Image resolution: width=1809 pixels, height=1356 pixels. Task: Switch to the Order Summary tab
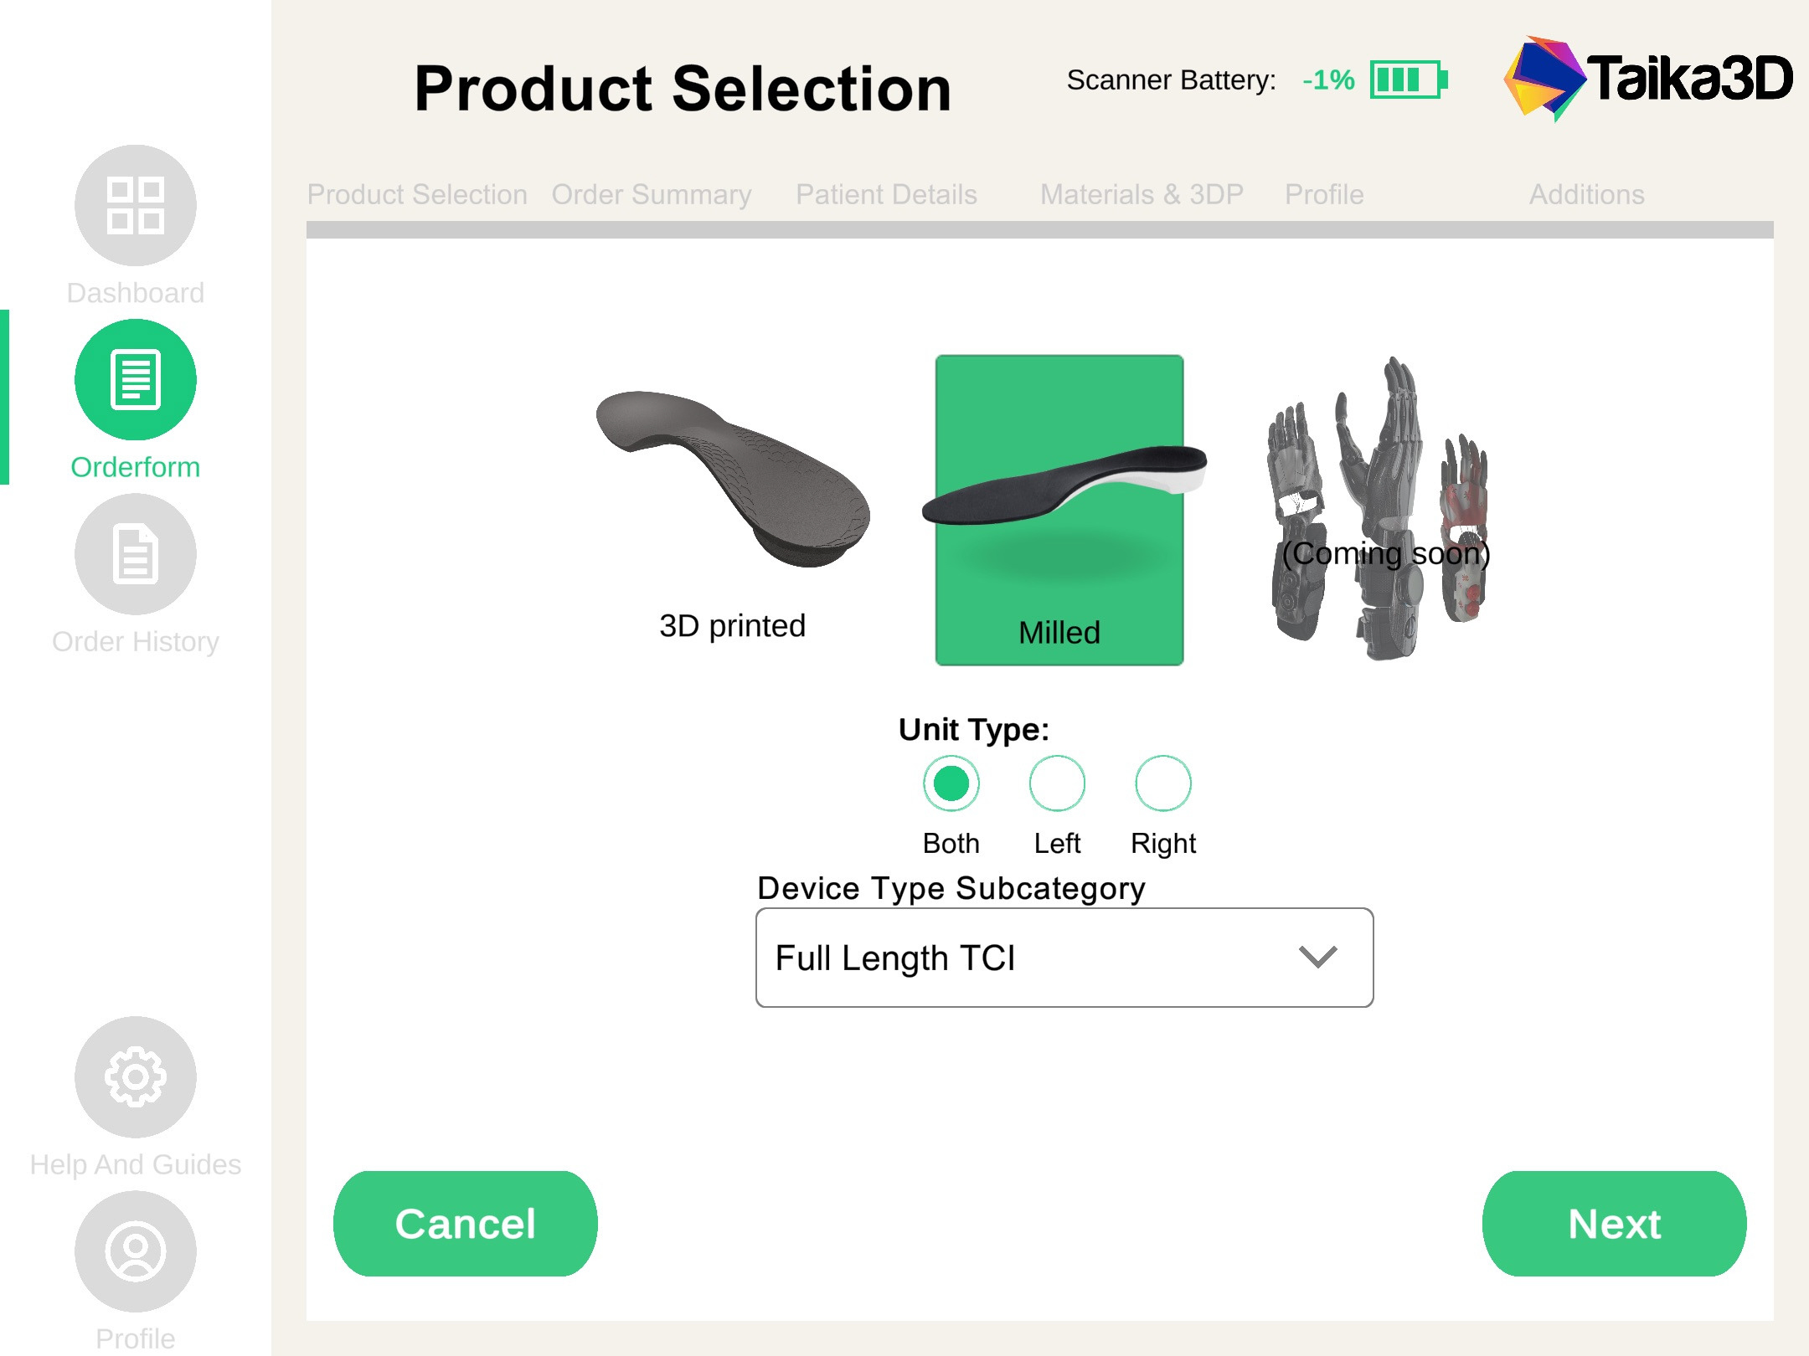(652, 194)
